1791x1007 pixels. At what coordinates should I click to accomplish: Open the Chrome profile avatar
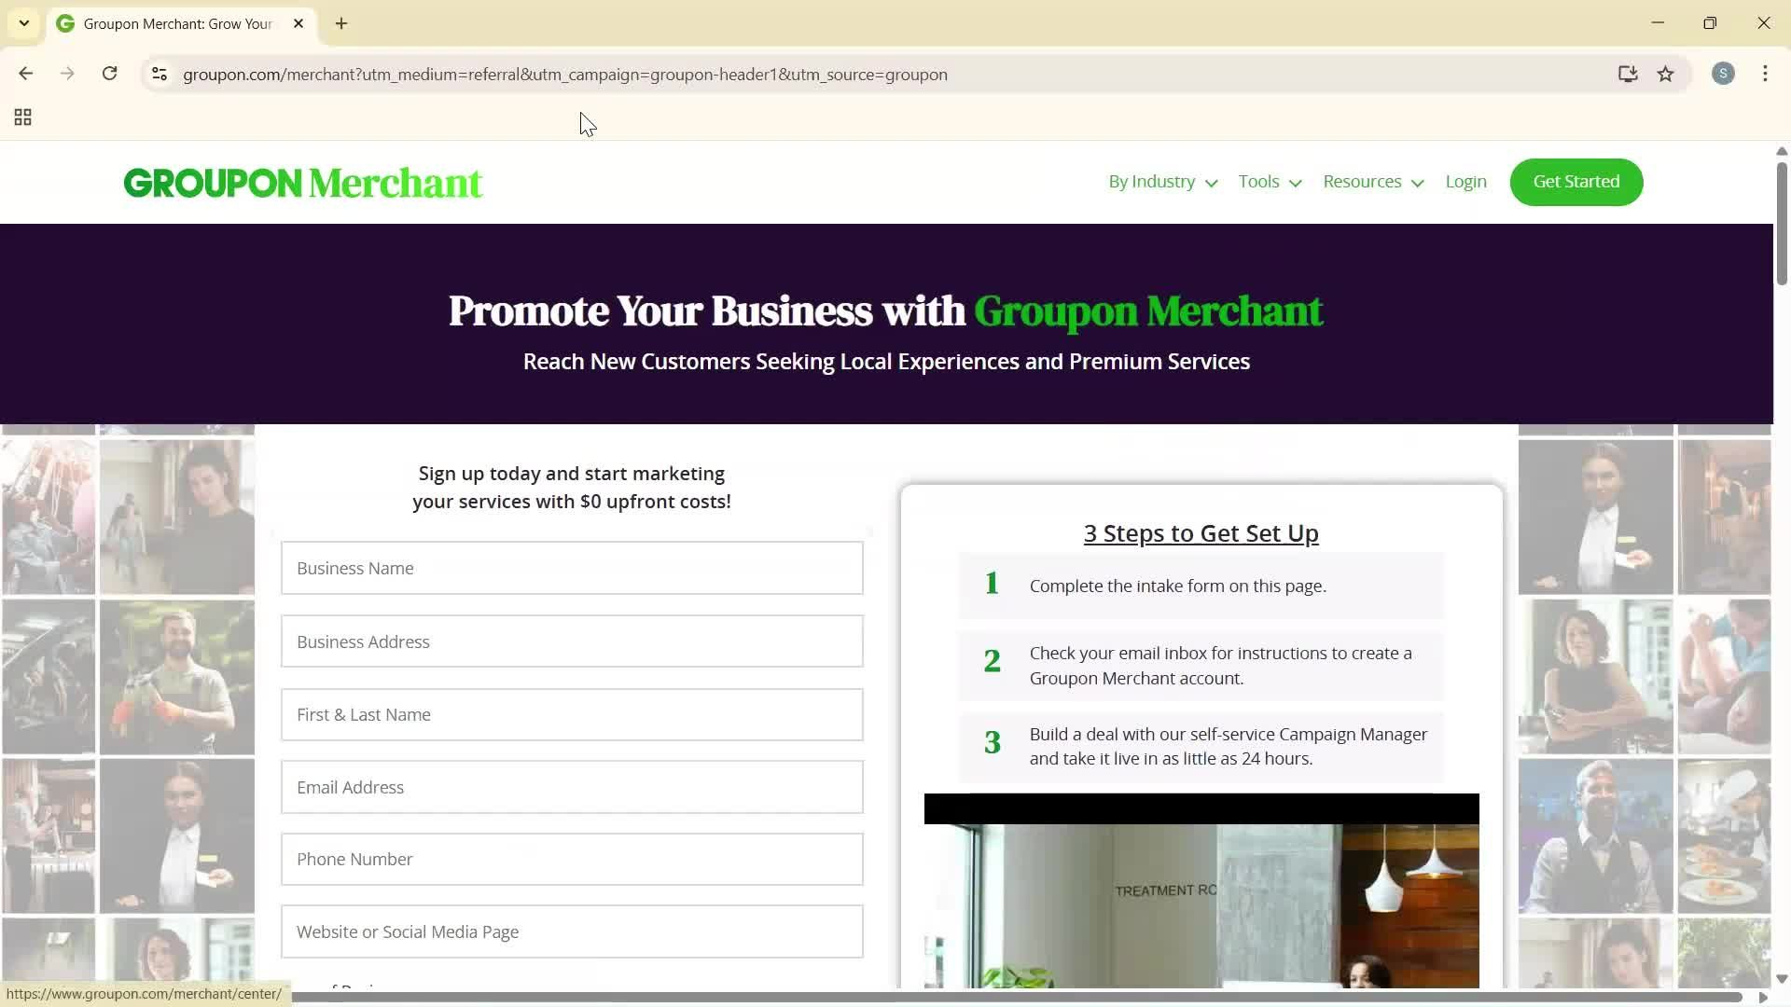(1723, 74)
